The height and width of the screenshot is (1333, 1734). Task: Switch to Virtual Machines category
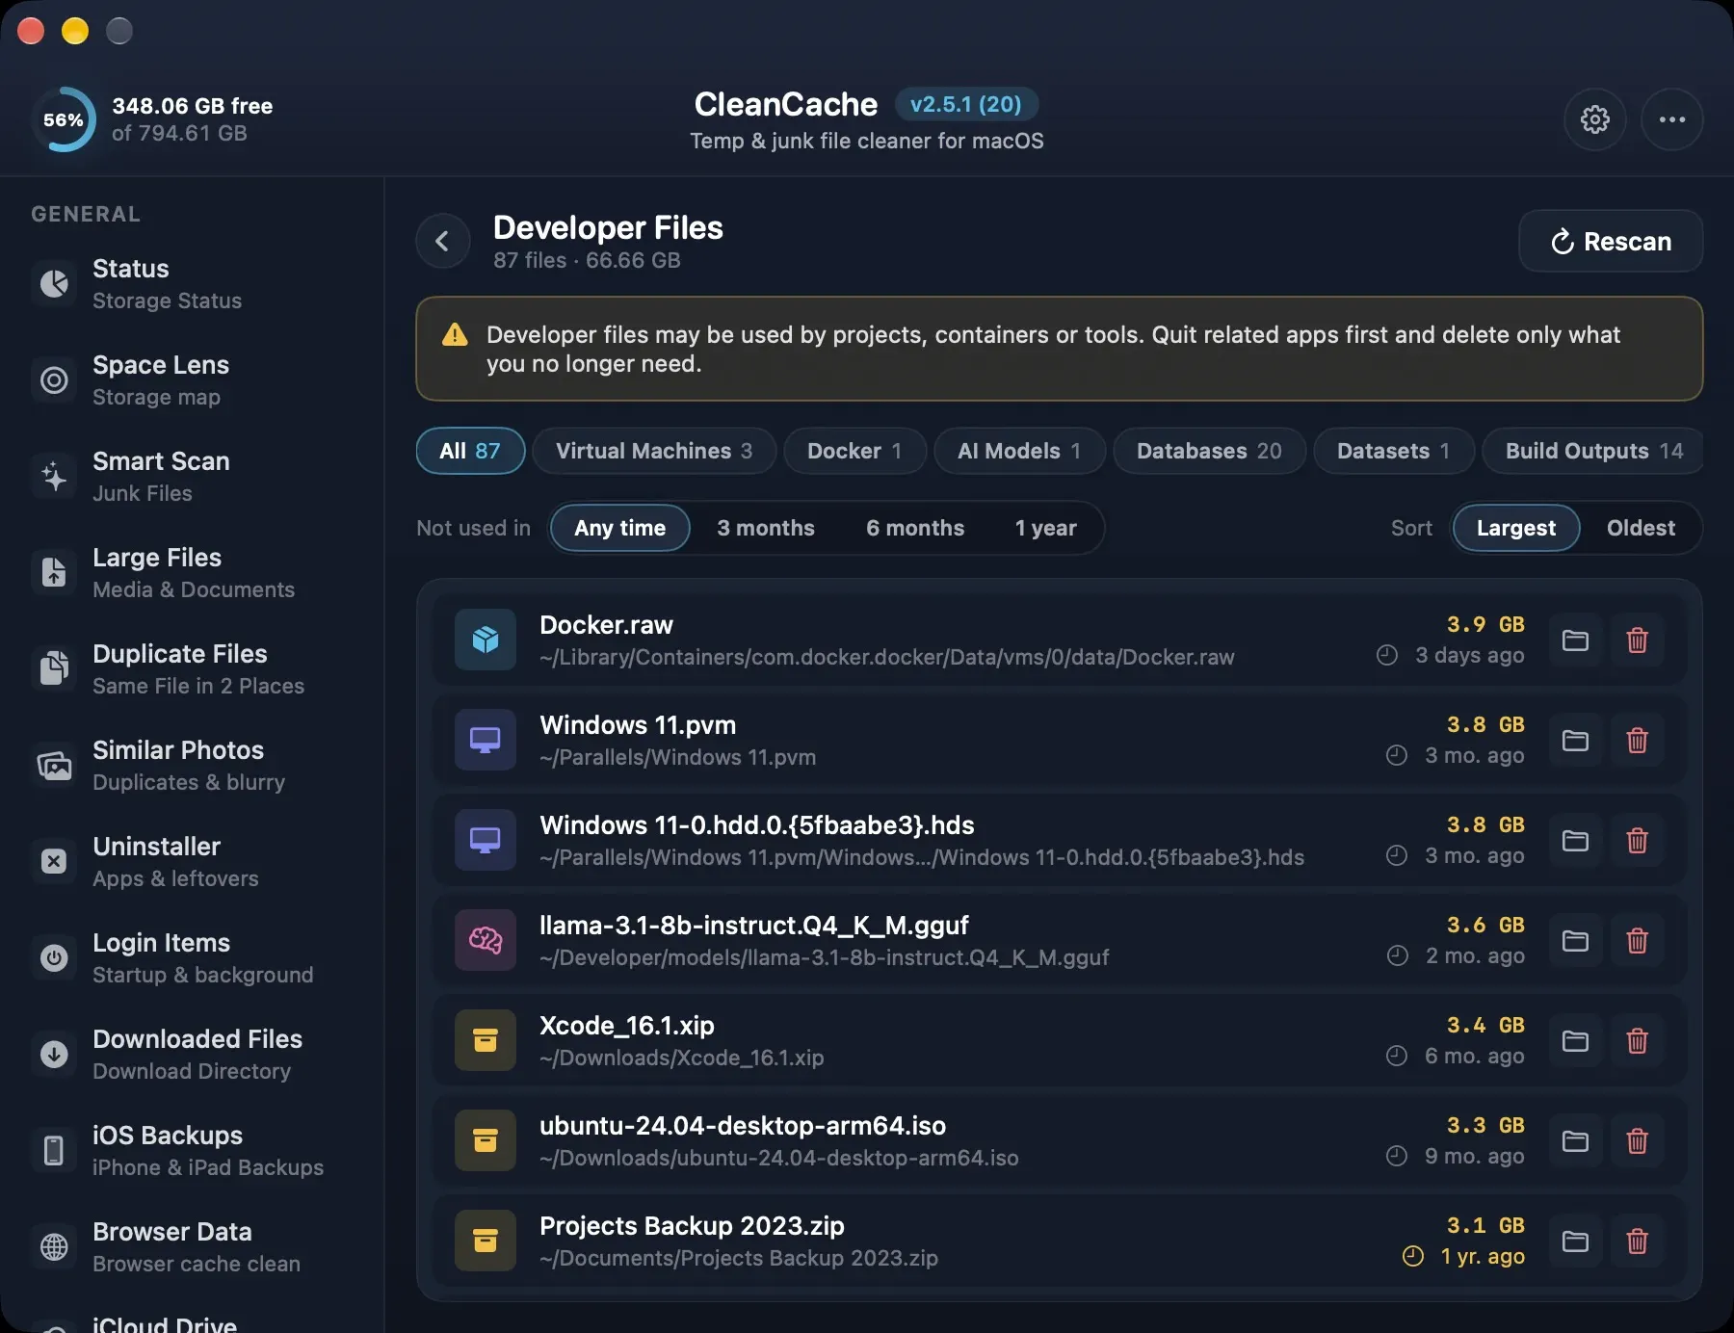pyautogui.click(x=654, y=451)
